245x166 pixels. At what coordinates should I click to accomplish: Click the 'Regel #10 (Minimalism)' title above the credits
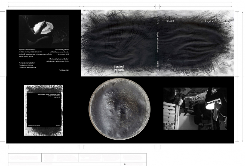point(27,49)
